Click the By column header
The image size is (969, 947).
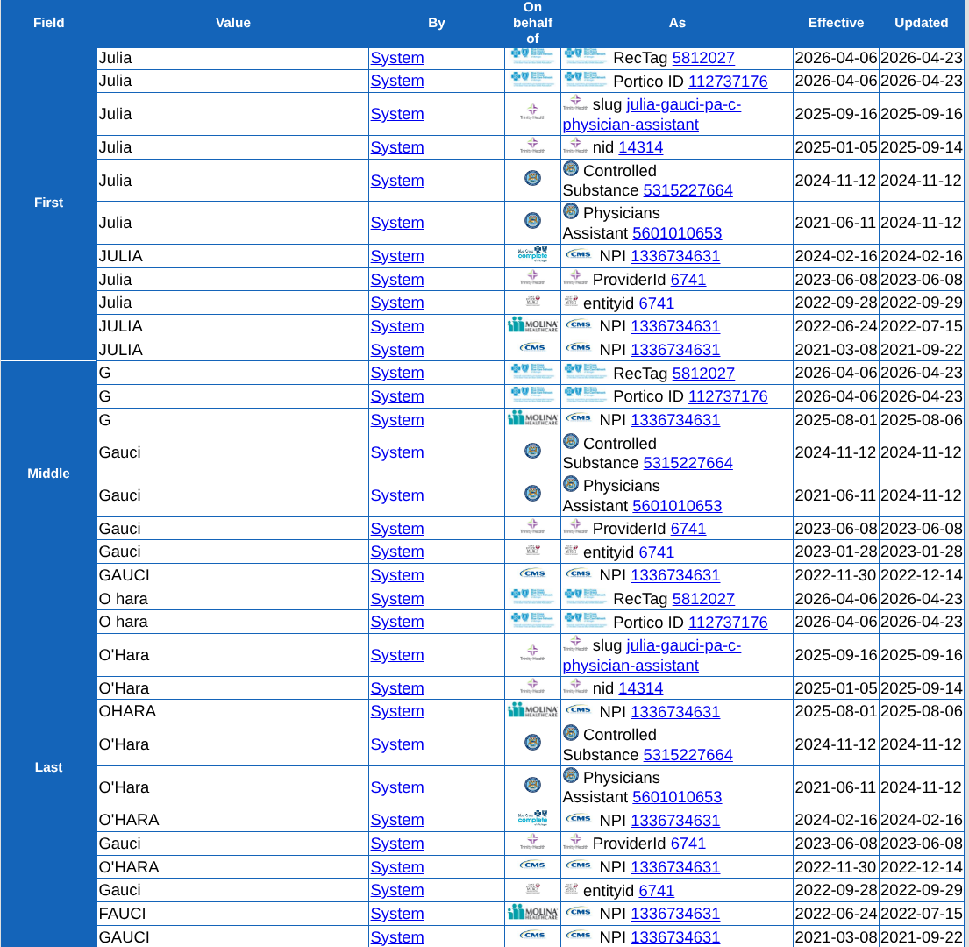tap(437, 23)
